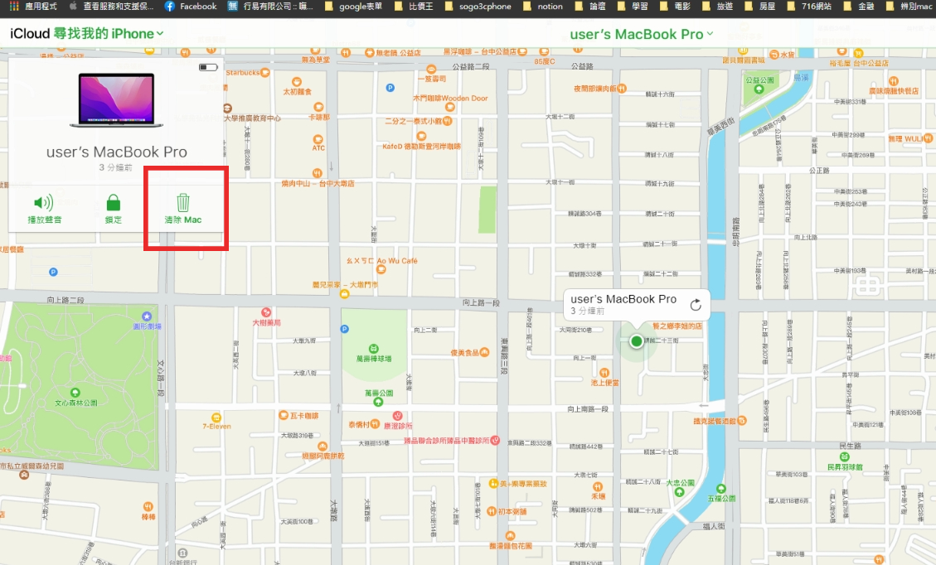
Task: Click the 黑浮咖啡 台中公益店 marker
Action: coord(521,52)
